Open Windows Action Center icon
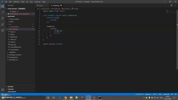Viewport: 178px width, 100px height. [174, 97]
